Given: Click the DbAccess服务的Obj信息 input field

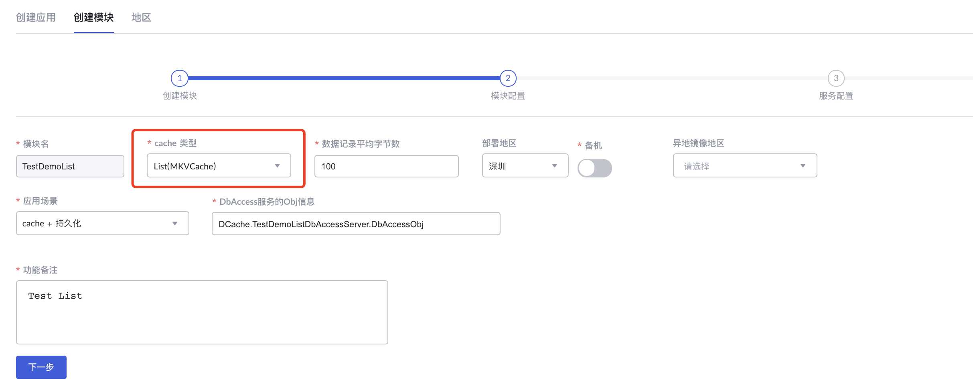Looking at the screenshot, I should (356, 224).
